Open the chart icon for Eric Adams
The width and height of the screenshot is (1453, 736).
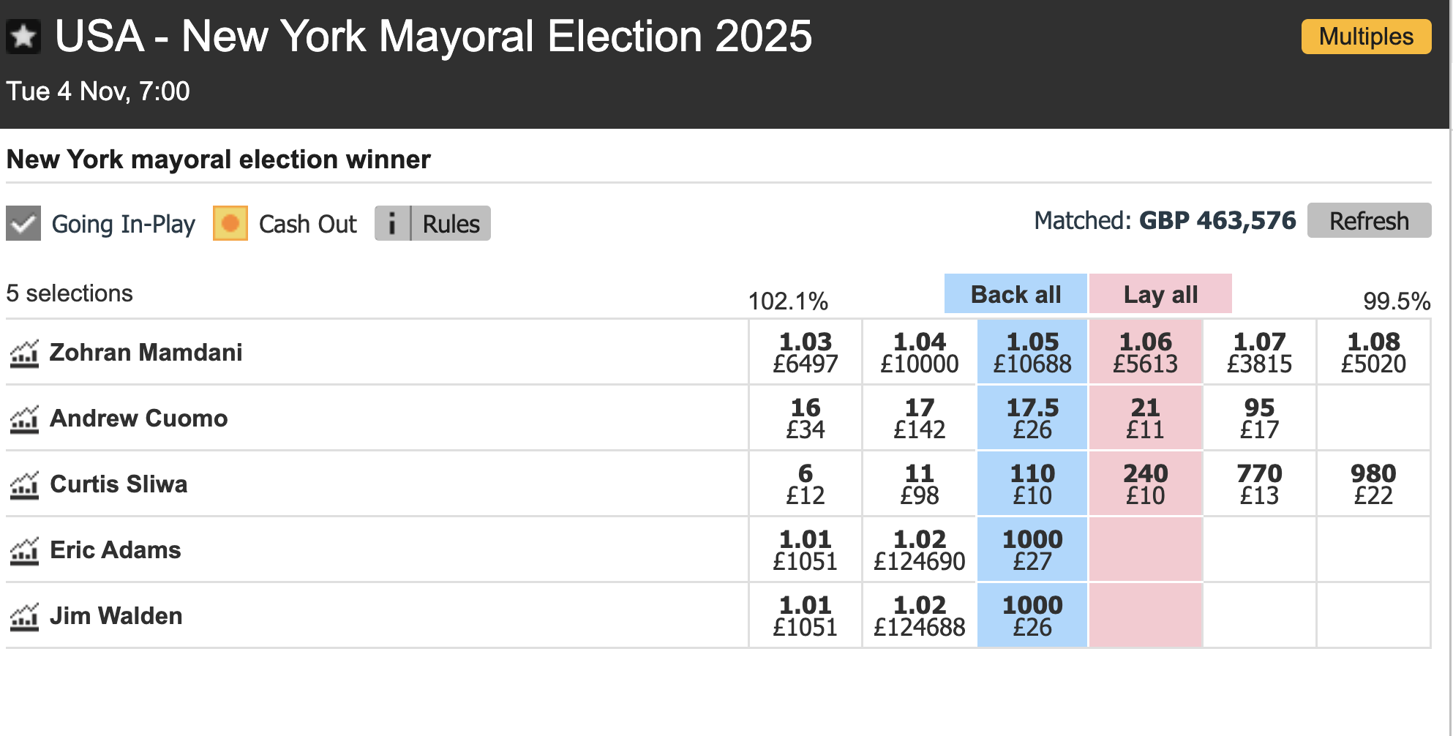coord(24,551)
